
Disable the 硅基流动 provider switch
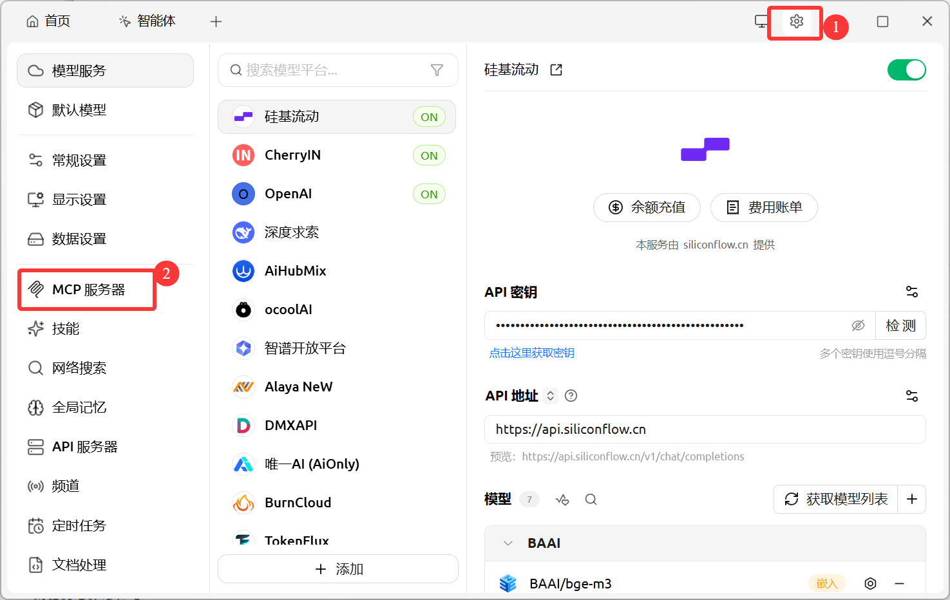point(906,70)
